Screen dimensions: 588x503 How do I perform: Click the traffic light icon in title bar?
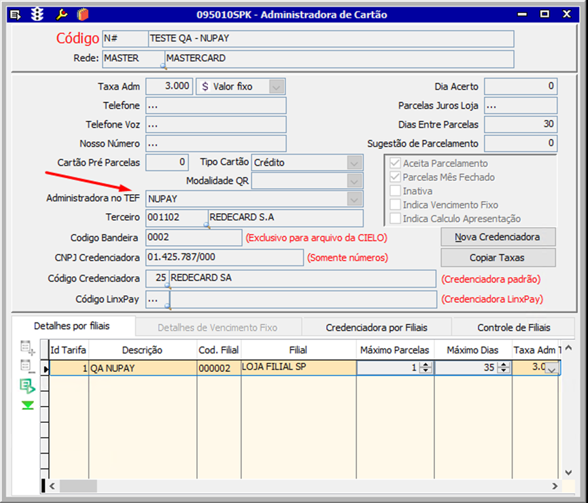[37, 15]
